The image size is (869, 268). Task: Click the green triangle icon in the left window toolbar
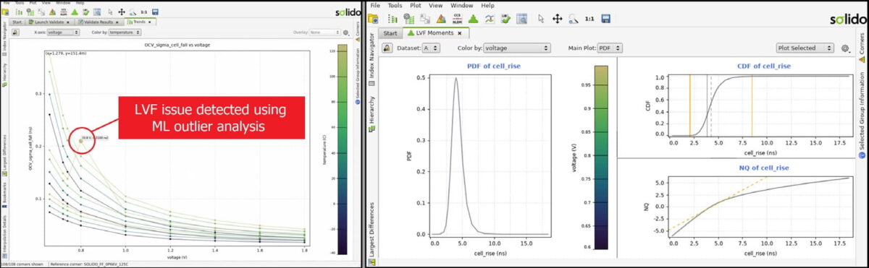pyautogui.click(x=75, y=12)
